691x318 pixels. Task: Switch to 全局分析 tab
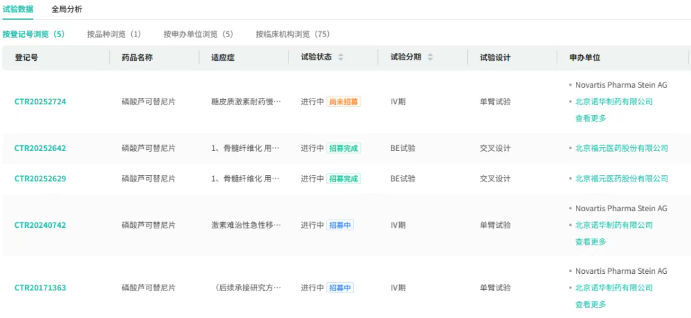[67, 10]
